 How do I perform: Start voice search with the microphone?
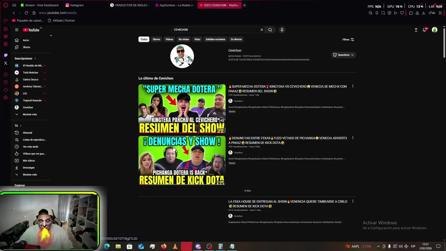(282, 30)
